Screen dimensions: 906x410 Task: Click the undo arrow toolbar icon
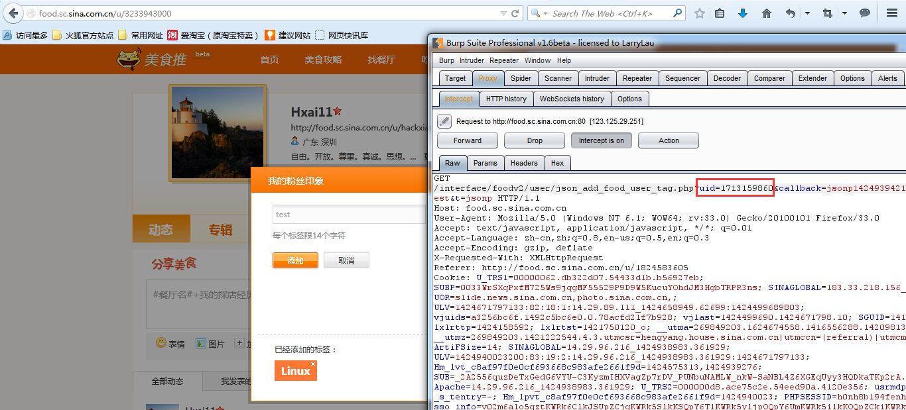click(x=790, y=13)
